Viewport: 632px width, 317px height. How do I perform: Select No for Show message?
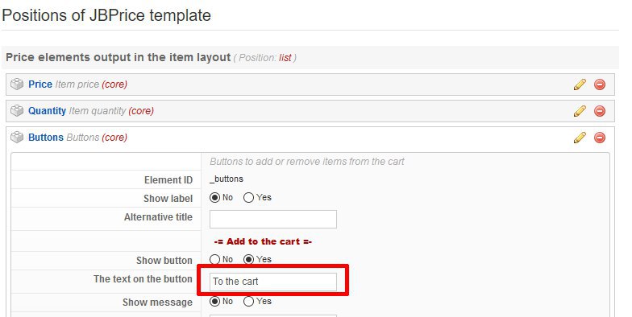pyautogui.click(x=214, y=301)
